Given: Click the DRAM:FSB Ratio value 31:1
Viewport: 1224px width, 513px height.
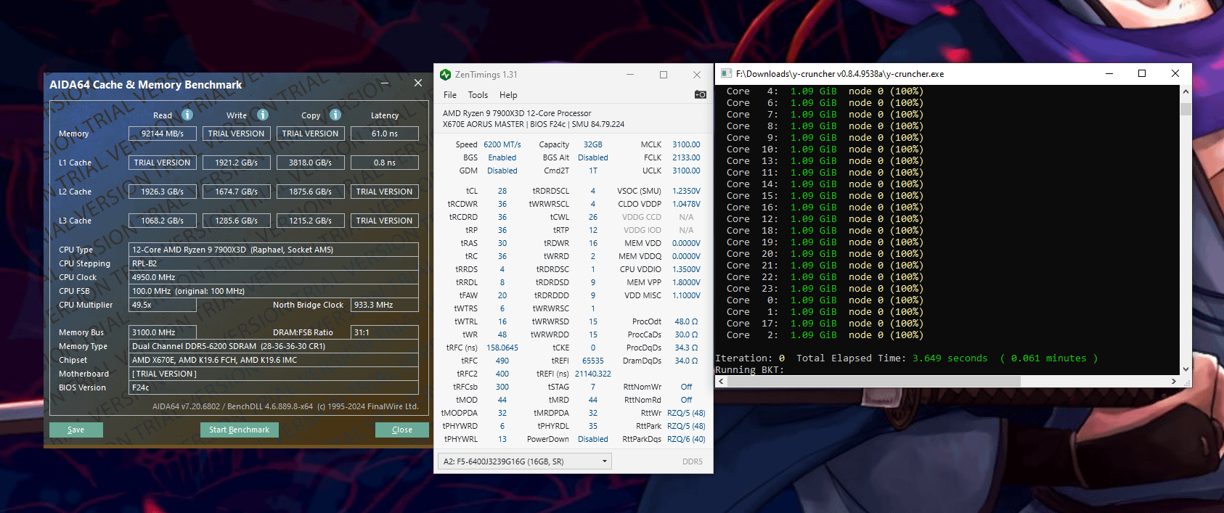Looking at the screenshot, I should pyautogui.click(x=385, y=332).
